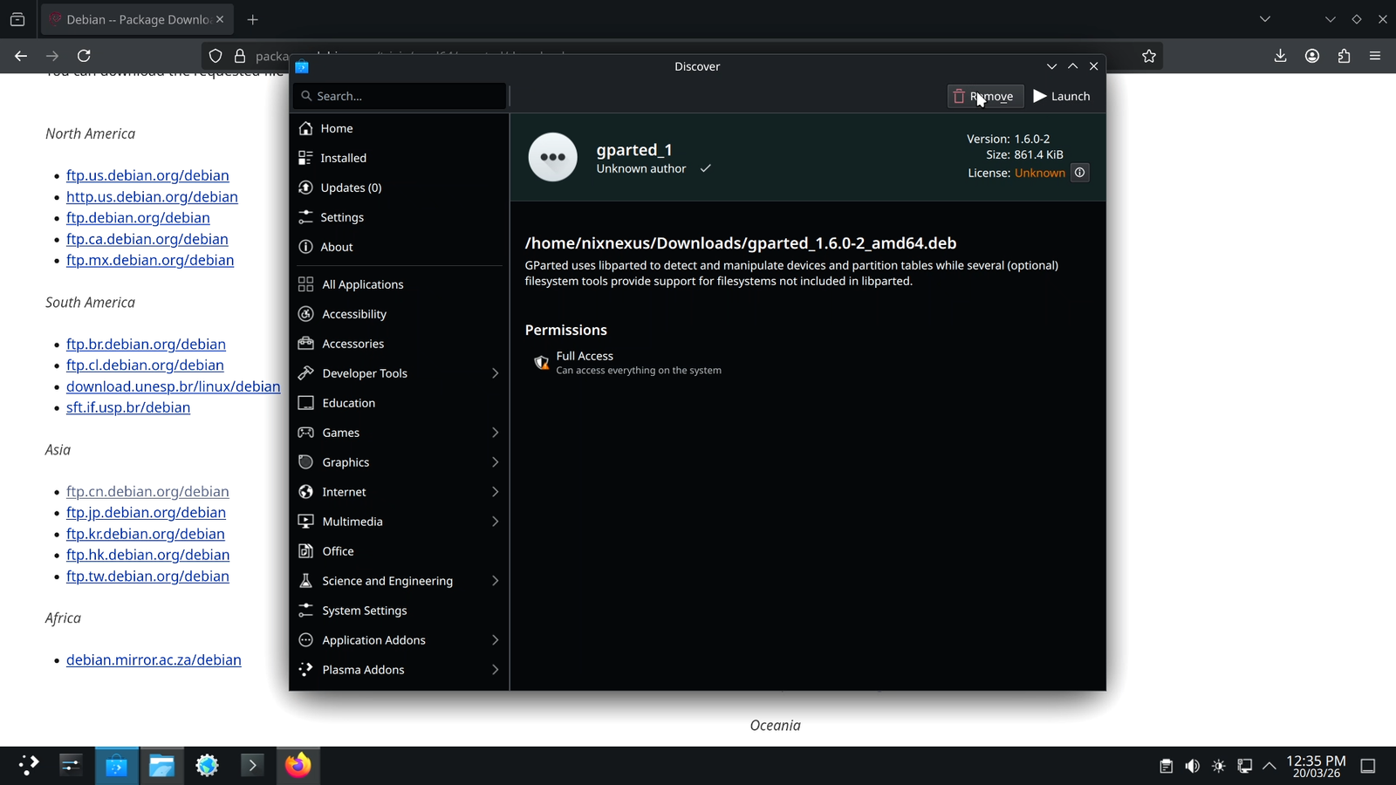1396x785 pixels.
Task: Select System Settings category in Discover
Action: click(399, 611)
